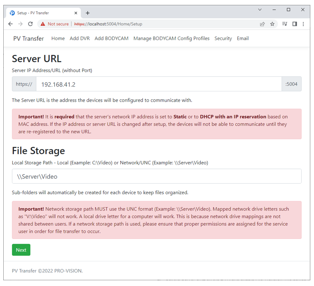Close the Setup - PV Transfer tab

coord(76,13)
